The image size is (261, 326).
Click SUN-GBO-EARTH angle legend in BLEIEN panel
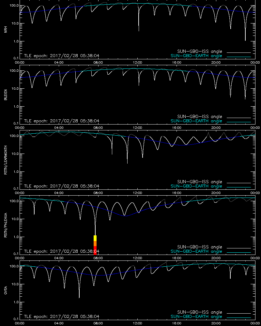[x=196, y=121]
